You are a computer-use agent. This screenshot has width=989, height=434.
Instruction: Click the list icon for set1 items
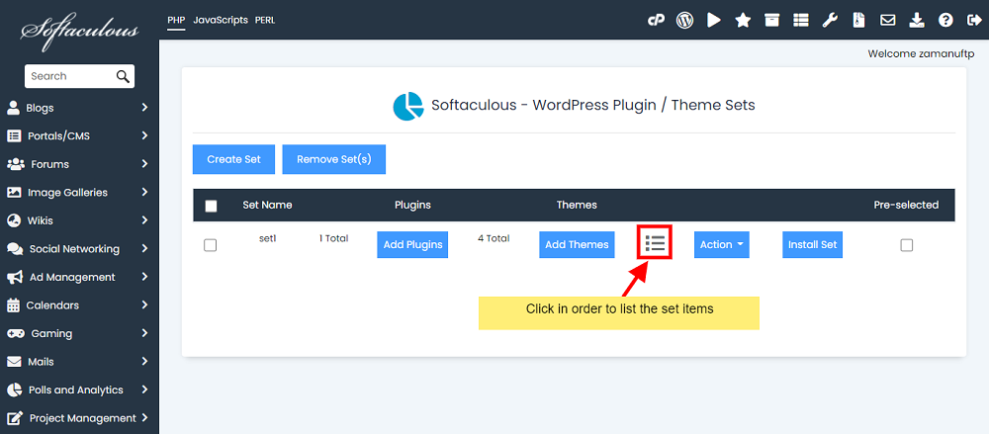click(656, 242)
